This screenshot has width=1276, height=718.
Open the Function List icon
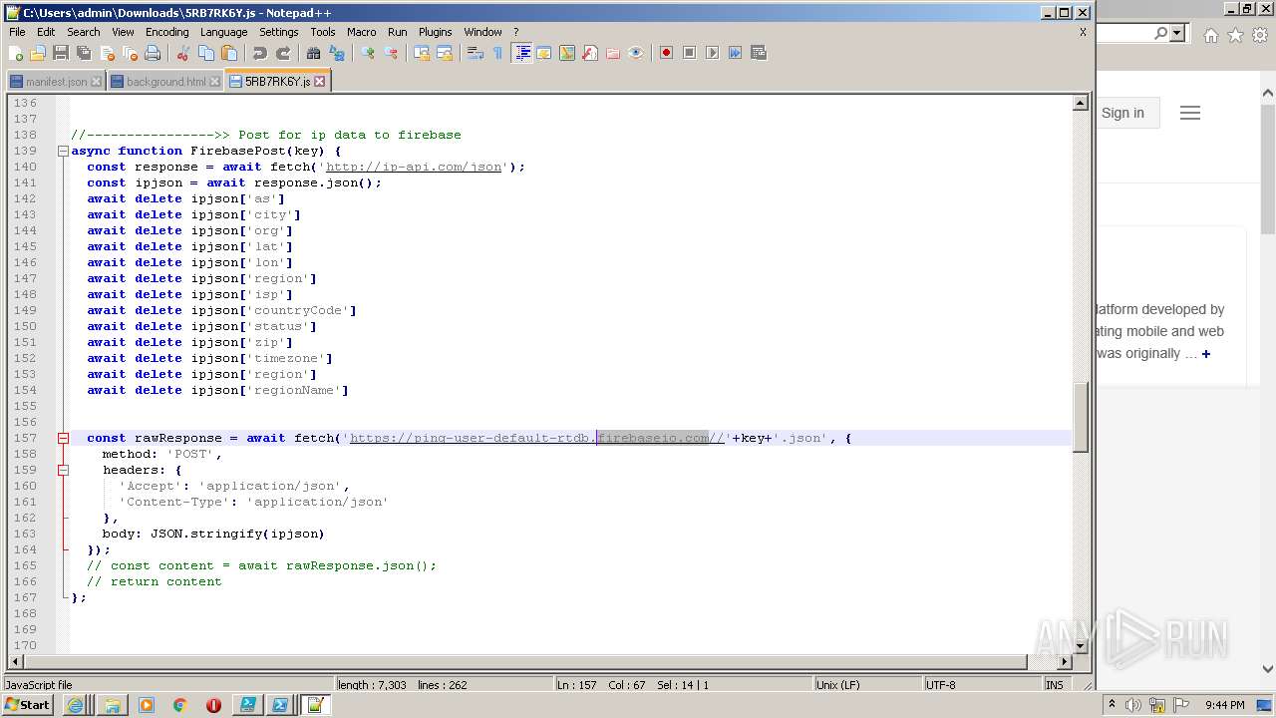coord(590,53)
